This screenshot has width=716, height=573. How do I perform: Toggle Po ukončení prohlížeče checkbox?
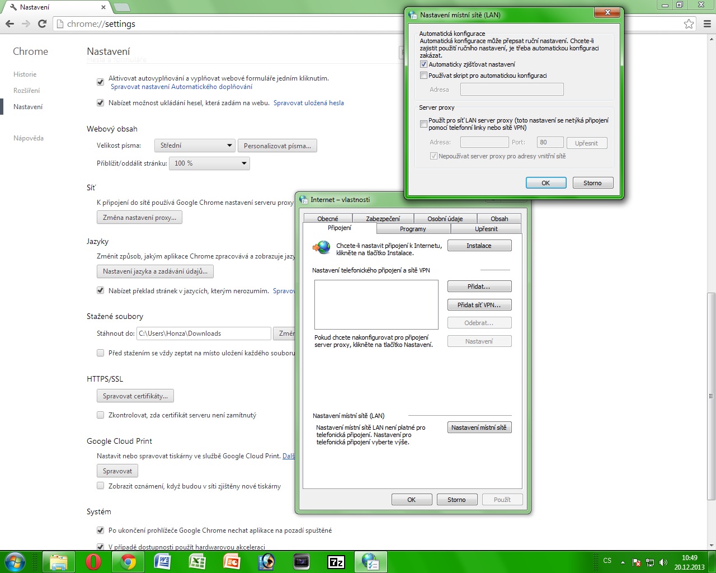pos(100,530)
